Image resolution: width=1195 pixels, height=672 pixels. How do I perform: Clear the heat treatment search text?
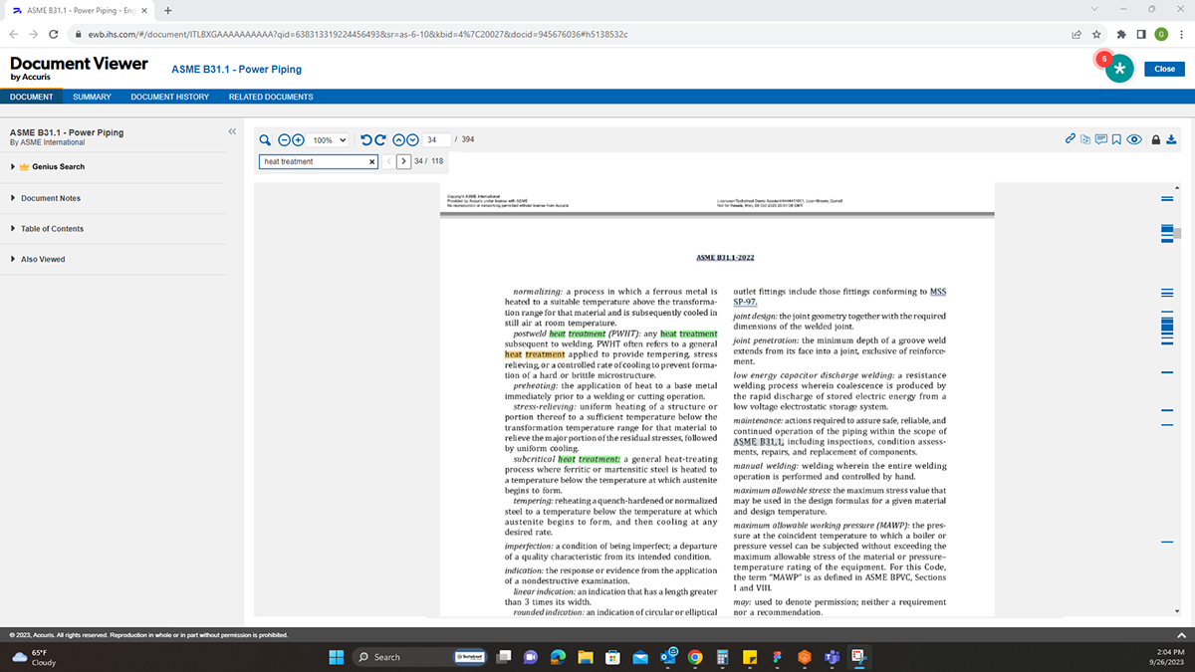point(372,161)
